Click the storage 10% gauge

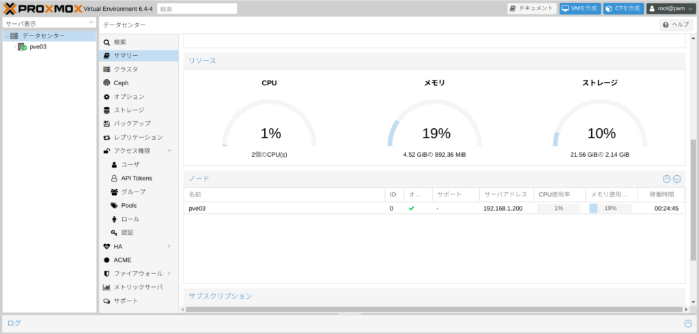(x=600, y=124)
